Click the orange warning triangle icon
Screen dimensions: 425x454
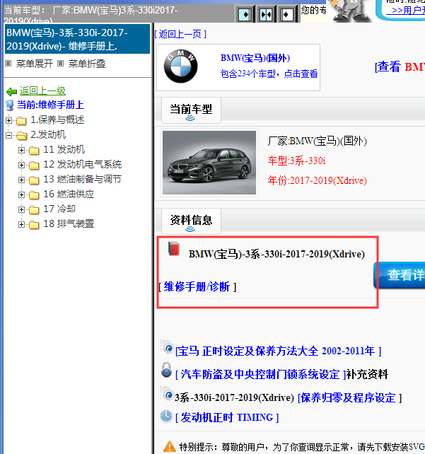click(x=170, y=446)
